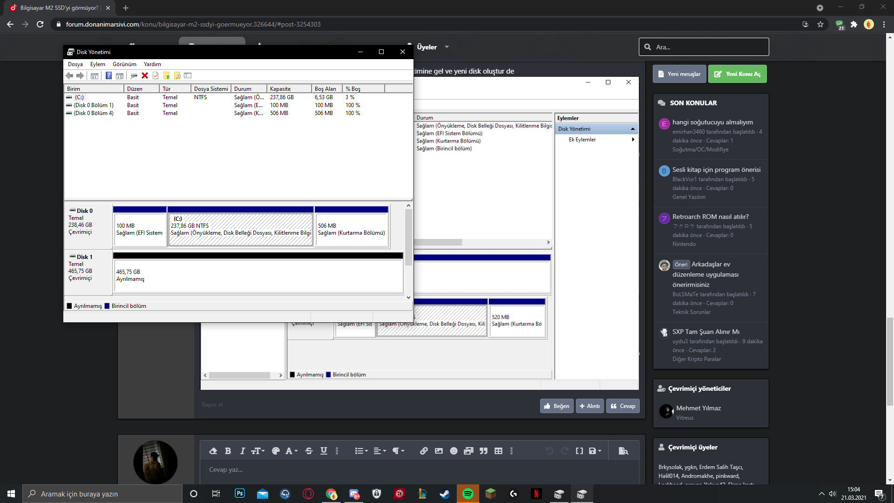Click the eraser remove-formatting editor icon

(213, 451)
